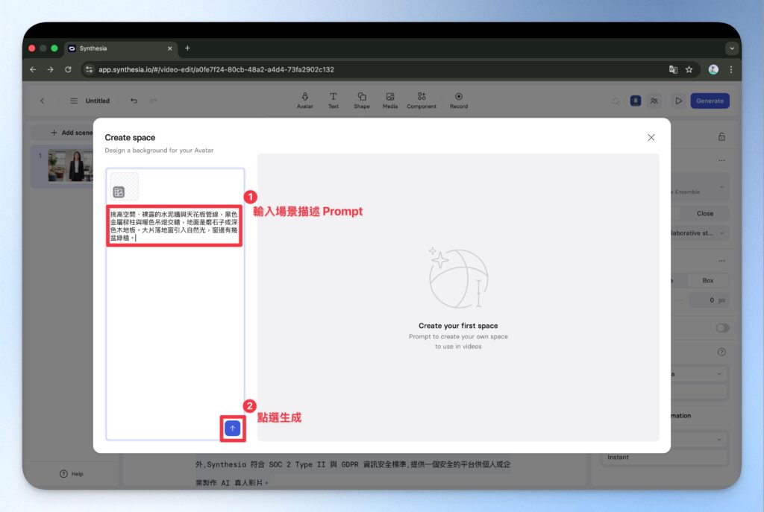Close the Create space dialog
Viewport: 764px width, 512px height.
pyautogui.click(x=651, y=138)
